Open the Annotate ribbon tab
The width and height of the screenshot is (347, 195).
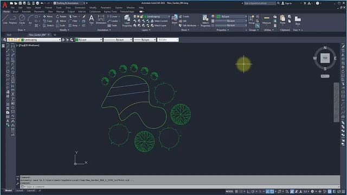click(26, 11)
